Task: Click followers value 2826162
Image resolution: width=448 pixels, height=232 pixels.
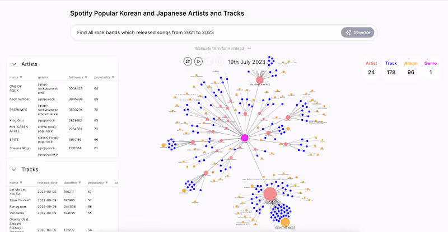Action: (x=75, y=120)
